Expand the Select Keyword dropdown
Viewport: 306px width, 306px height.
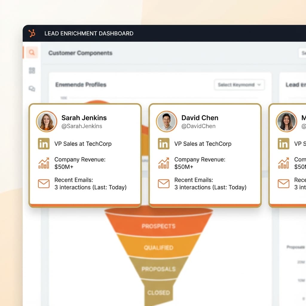click(x=239, y=85)
